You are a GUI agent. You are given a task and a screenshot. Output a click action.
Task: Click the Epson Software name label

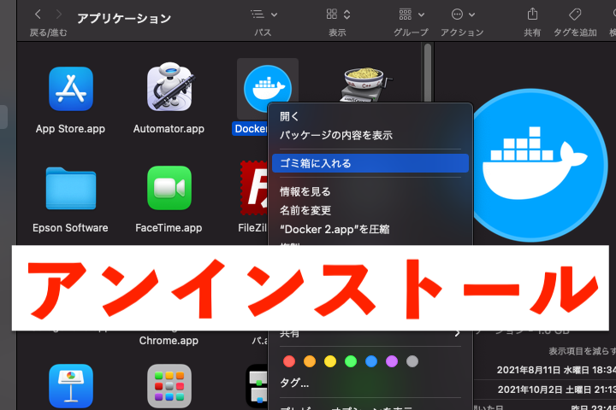[x=70, y=228]
